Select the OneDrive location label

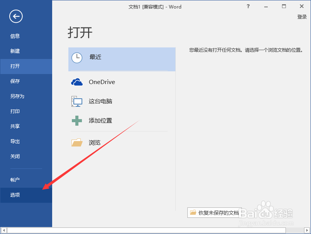(102, 82)
